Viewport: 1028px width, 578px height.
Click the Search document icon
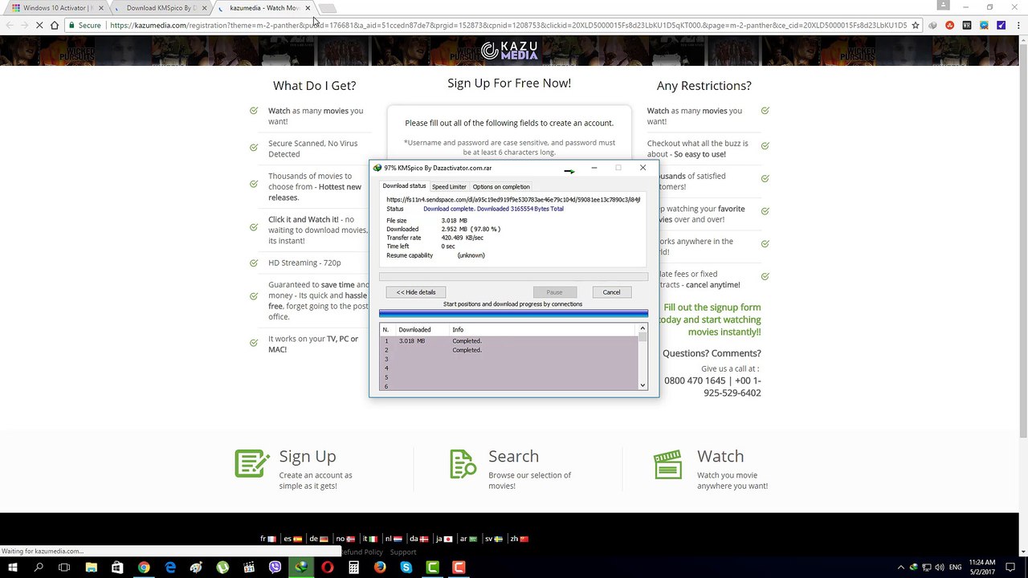[x=463, y=464]
